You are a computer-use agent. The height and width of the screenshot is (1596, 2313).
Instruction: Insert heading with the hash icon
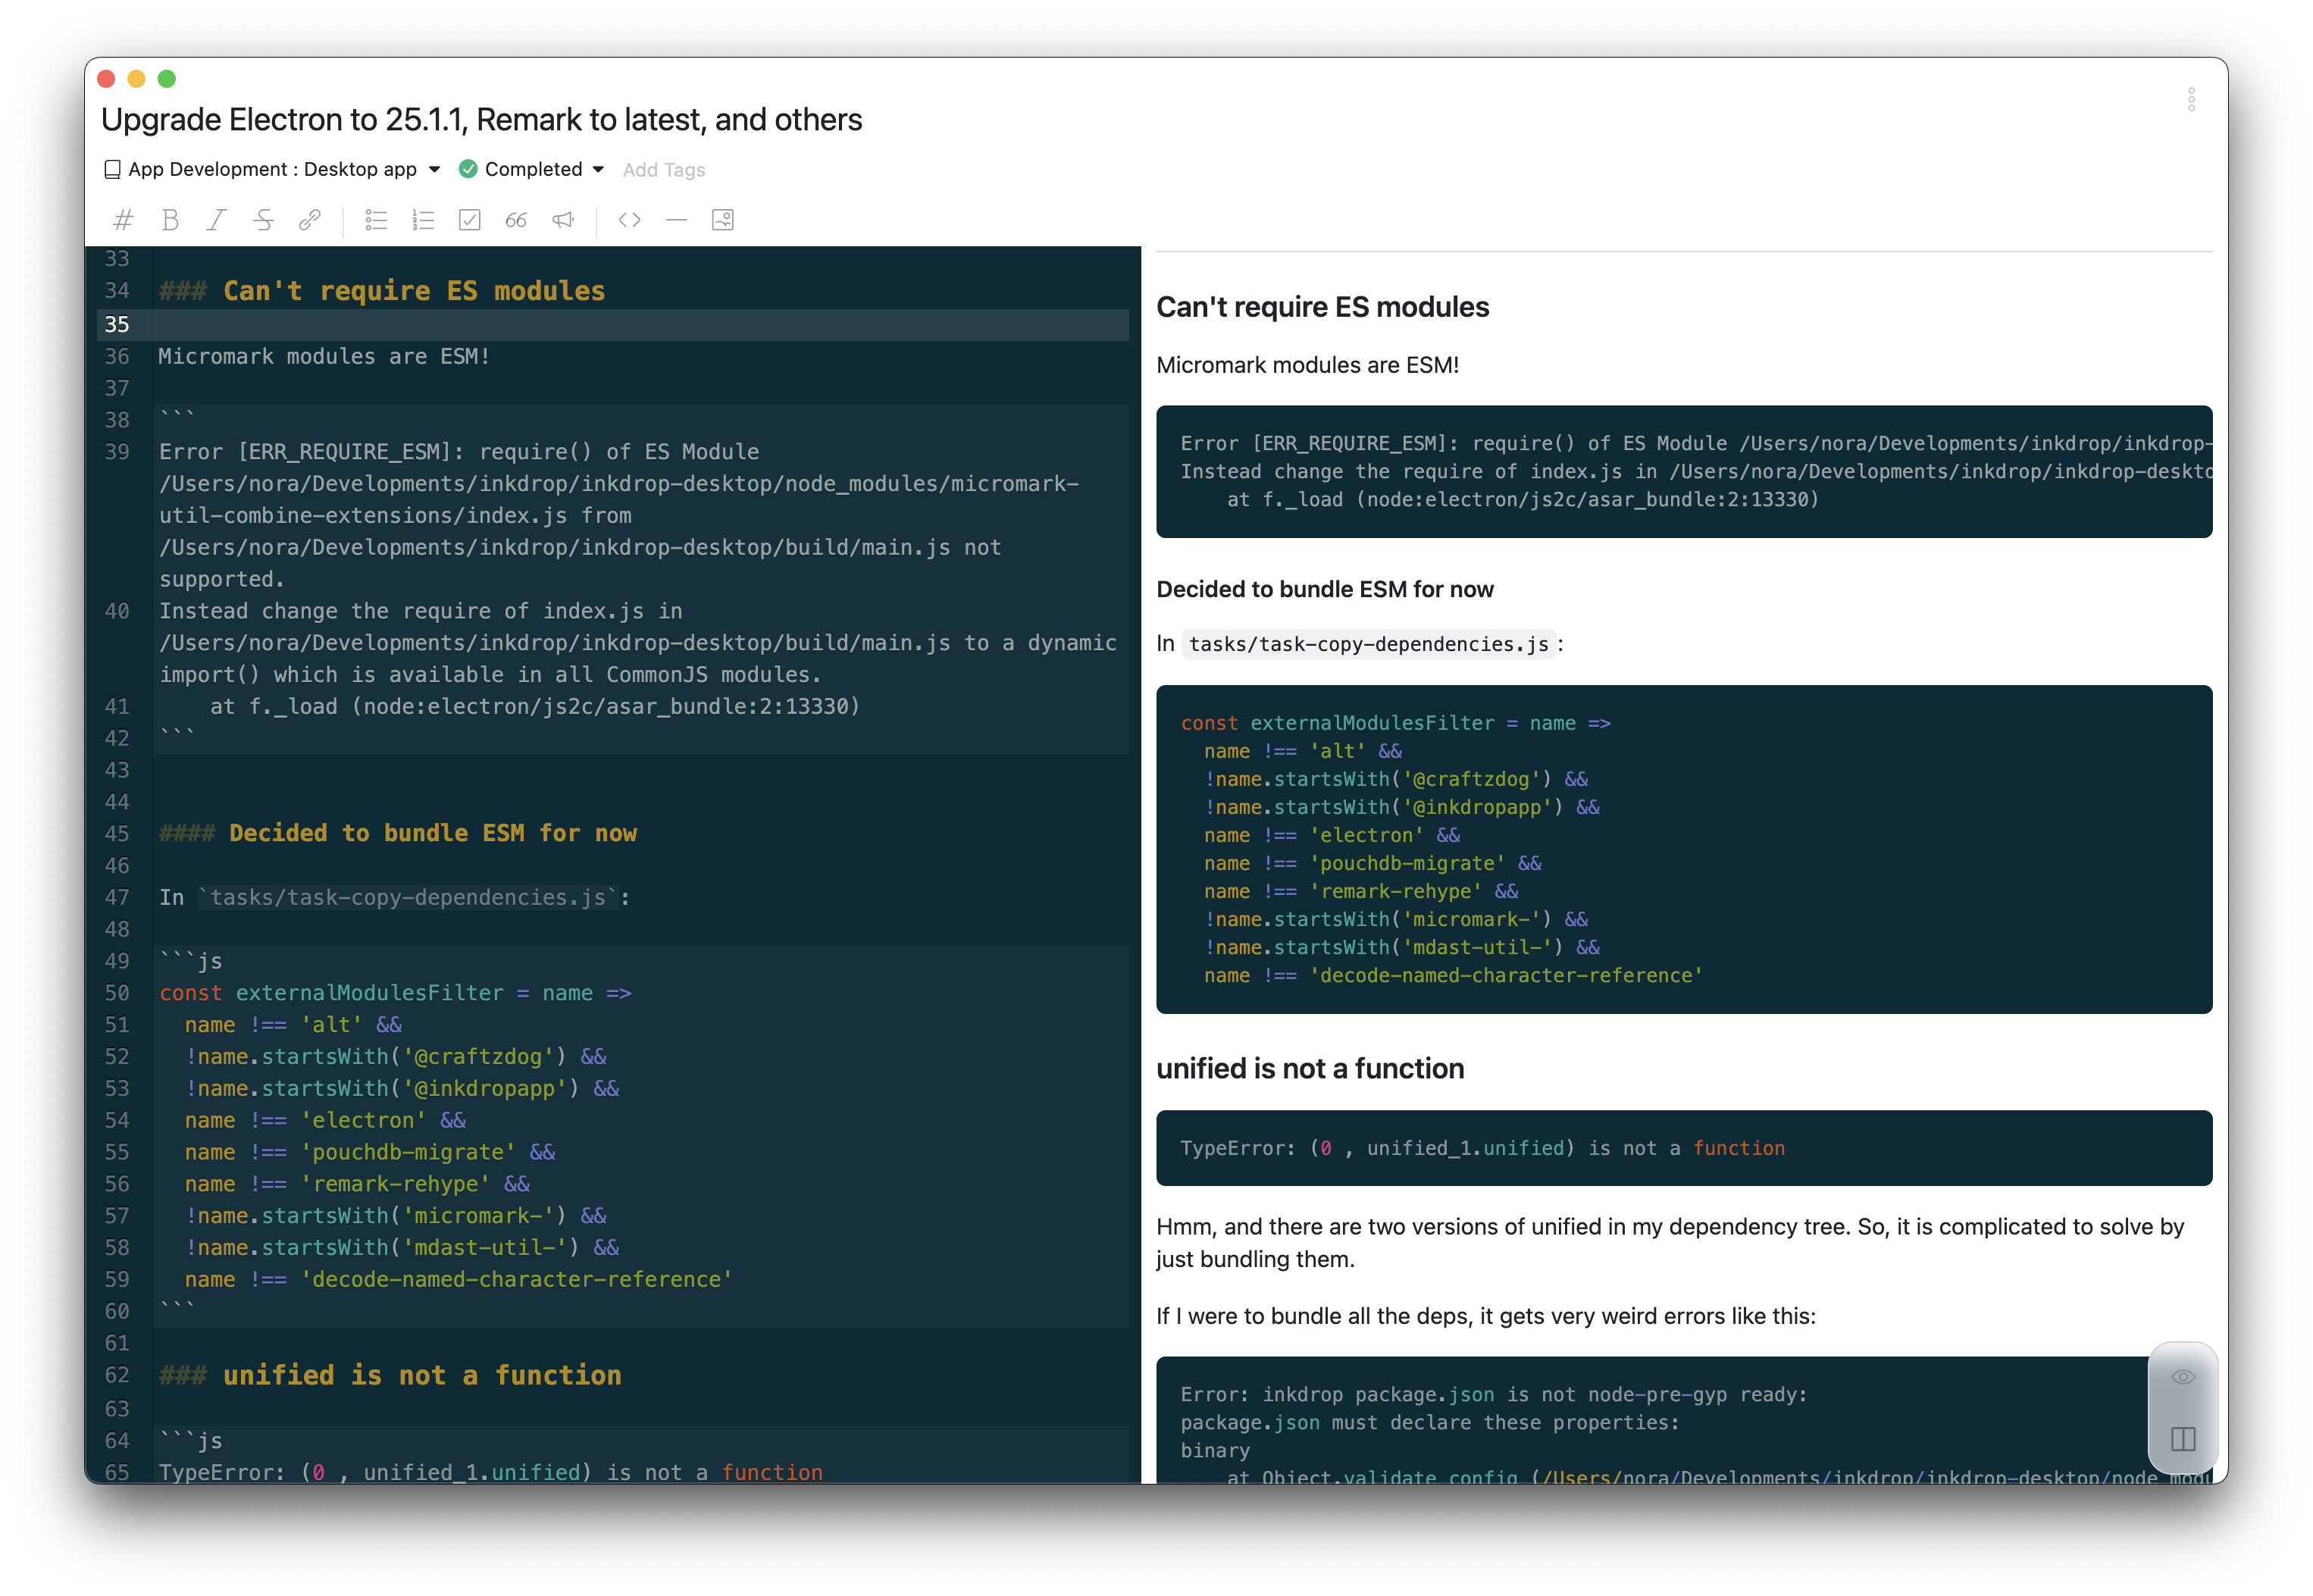coord(123,220)
